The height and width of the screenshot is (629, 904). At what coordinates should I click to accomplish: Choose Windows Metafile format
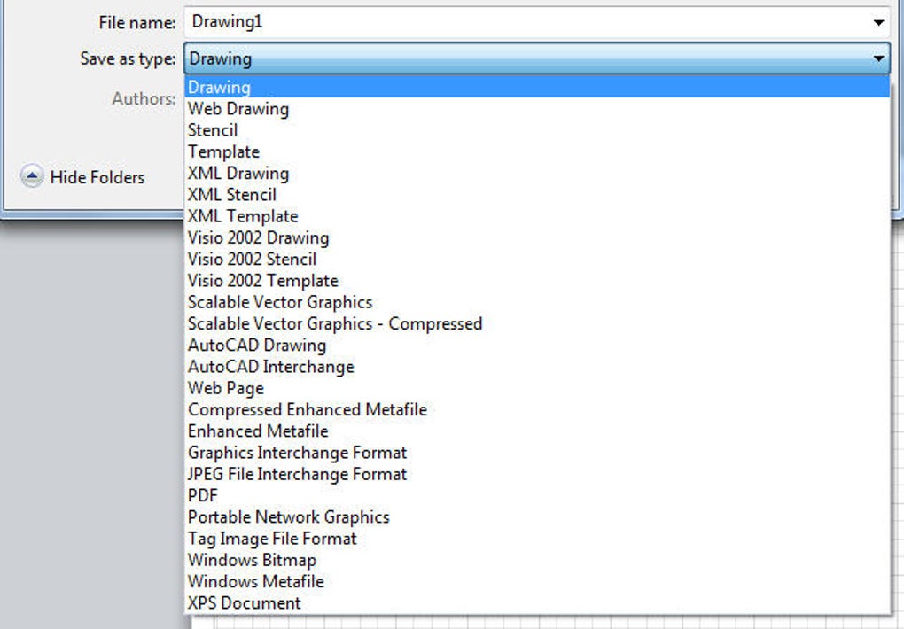click(537, 581)
